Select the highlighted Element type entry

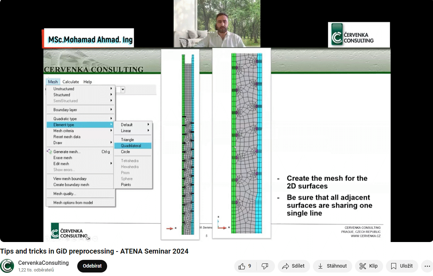point(81,125)
